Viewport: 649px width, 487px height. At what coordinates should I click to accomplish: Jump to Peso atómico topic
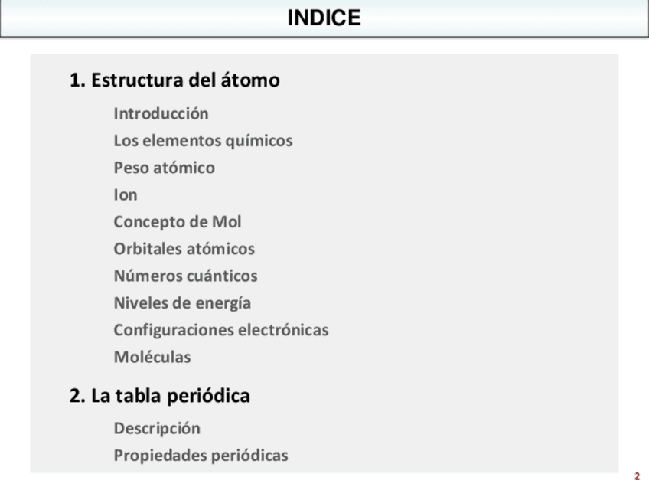[x=164, y=168]
